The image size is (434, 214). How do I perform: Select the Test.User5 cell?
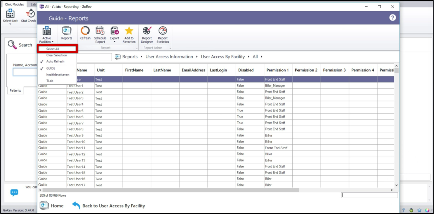click(x=80, y=111)
